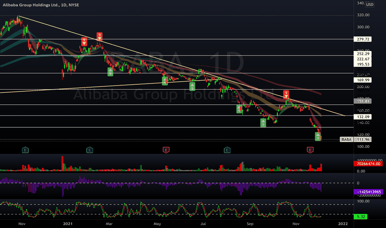Click the red earnings E marker near May

tap(166, 150)
